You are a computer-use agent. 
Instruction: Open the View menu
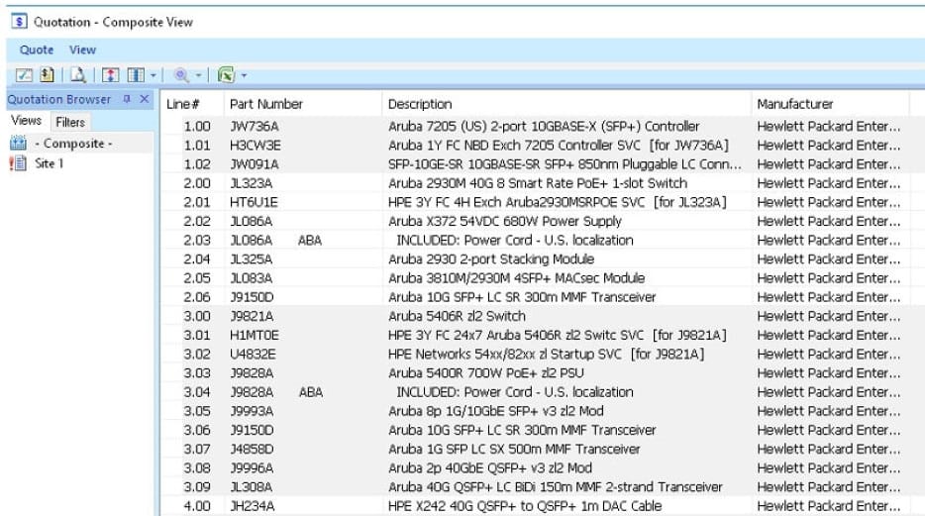coord(82,50)
